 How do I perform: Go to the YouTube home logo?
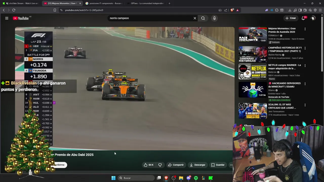point(21,18)
